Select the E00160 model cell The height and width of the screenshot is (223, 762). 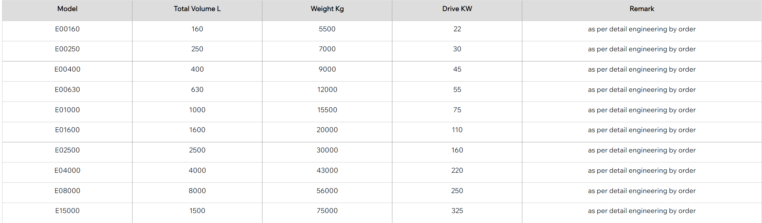click(67, 29)
